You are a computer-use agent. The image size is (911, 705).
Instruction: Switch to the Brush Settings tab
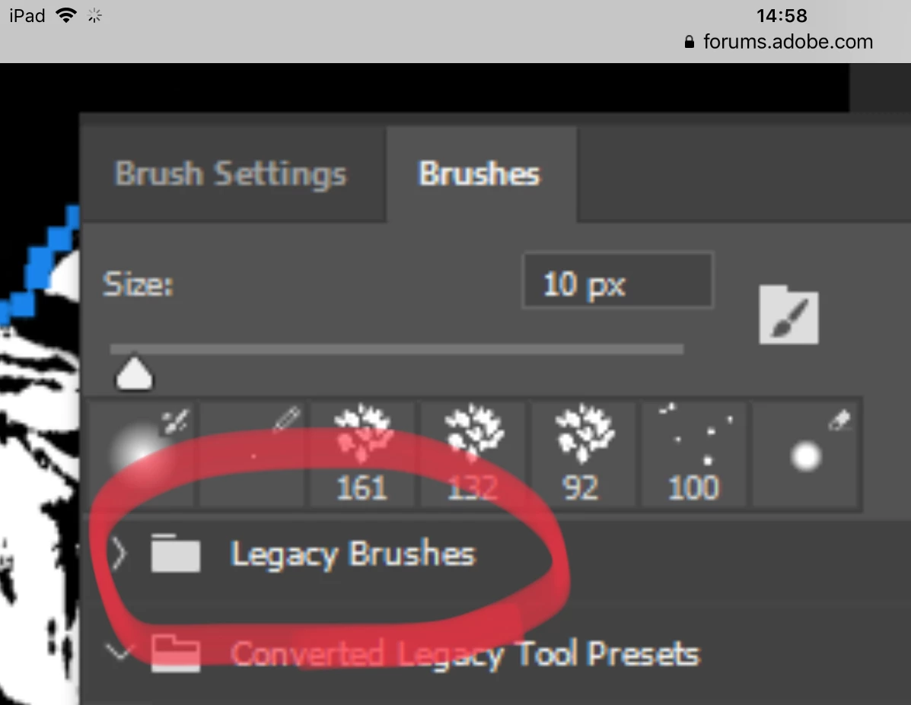click(x=231, y=174)
